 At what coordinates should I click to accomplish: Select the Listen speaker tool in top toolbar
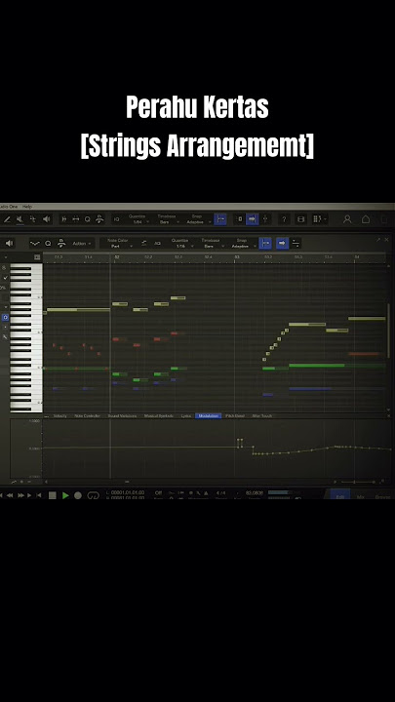(x=46, y=219)
